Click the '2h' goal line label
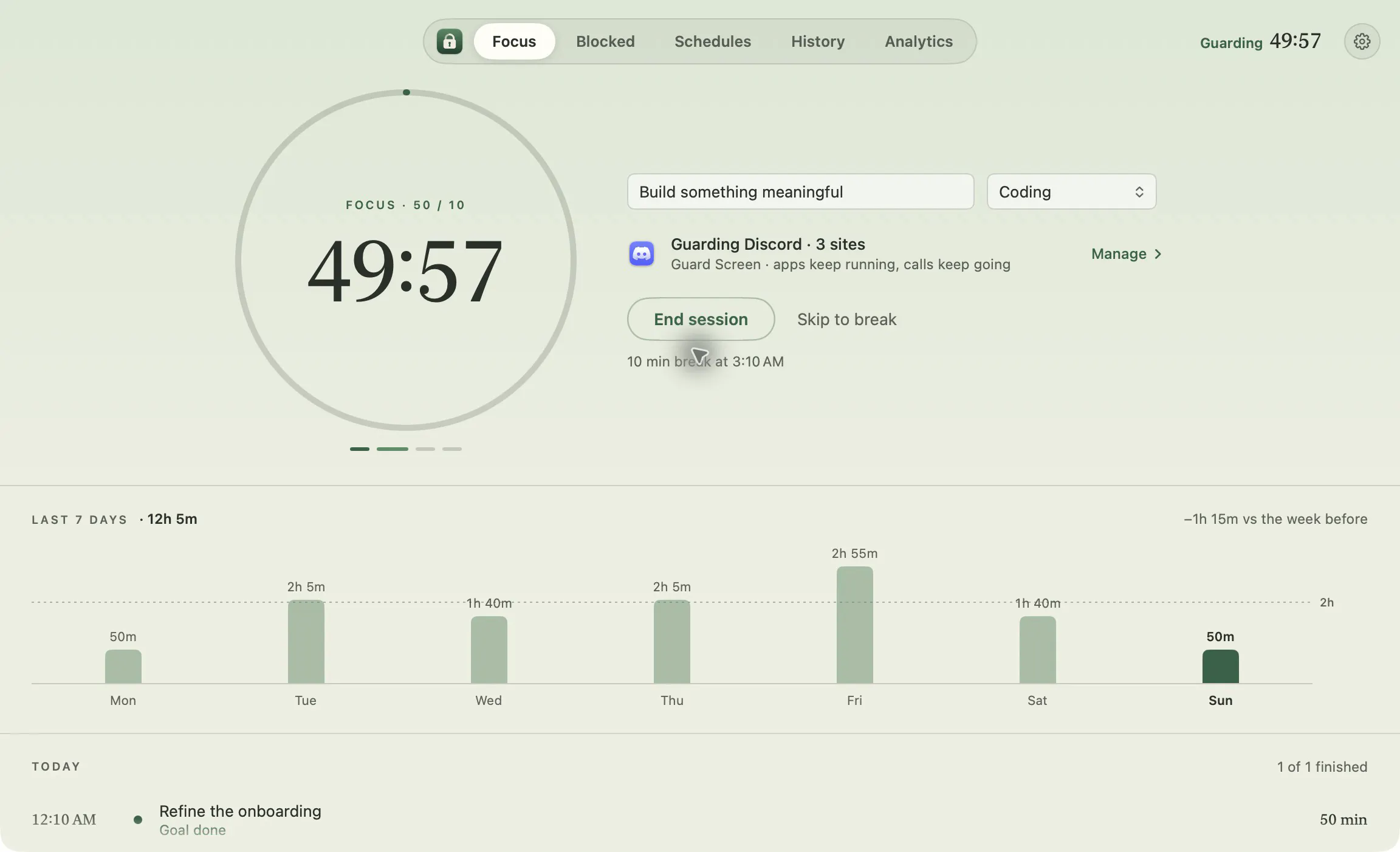 coord(1326,602)
